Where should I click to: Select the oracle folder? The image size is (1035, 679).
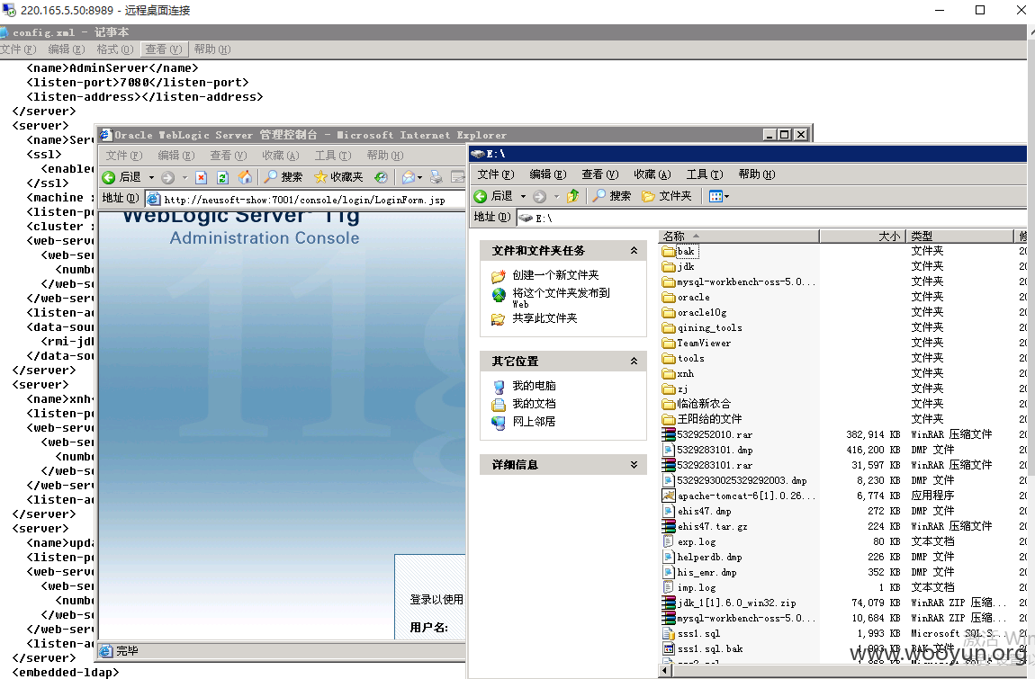[x=686, y=298]
